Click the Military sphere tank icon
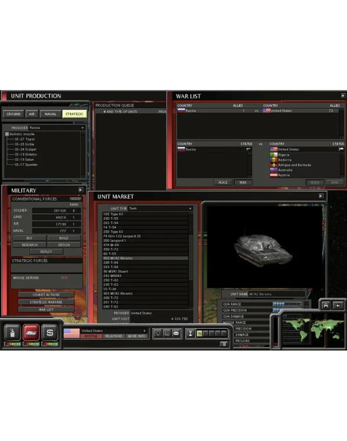This screenshot has width=347, height=441. [31, 333]
